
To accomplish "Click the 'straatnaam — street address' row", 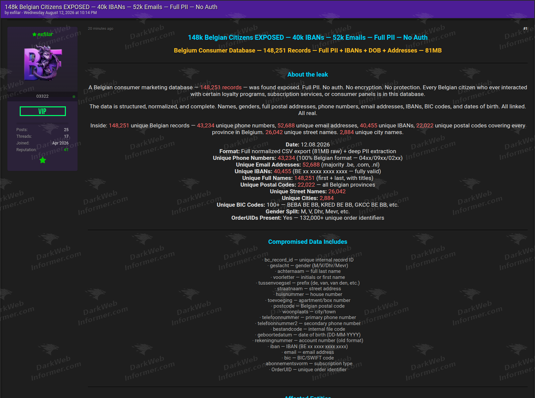I will pyautogui.click(x=308, y=289).
